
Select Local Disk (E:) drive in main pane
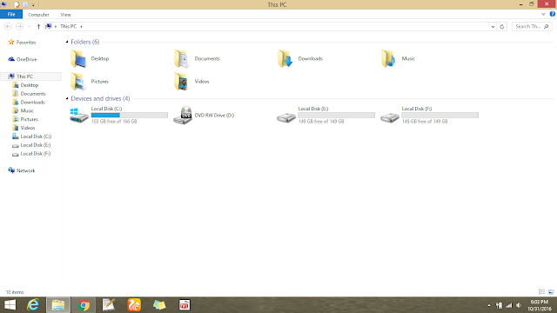325,115
